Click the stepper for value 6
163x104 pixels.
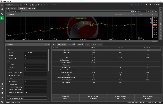(46, 67)
